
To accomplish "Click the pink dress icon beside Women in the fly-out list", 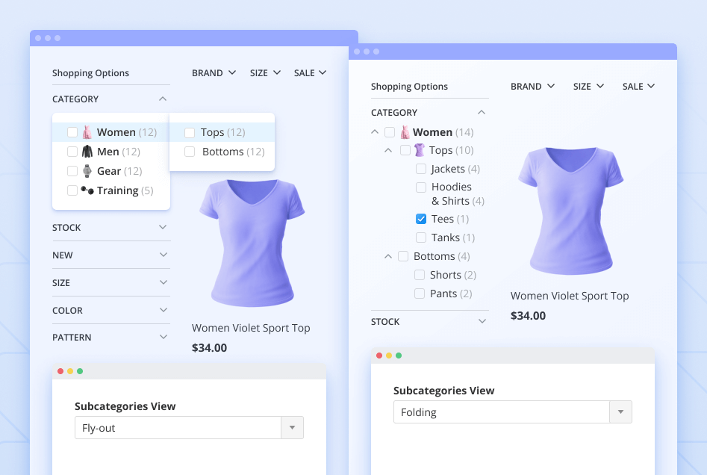I will (87, 132).
